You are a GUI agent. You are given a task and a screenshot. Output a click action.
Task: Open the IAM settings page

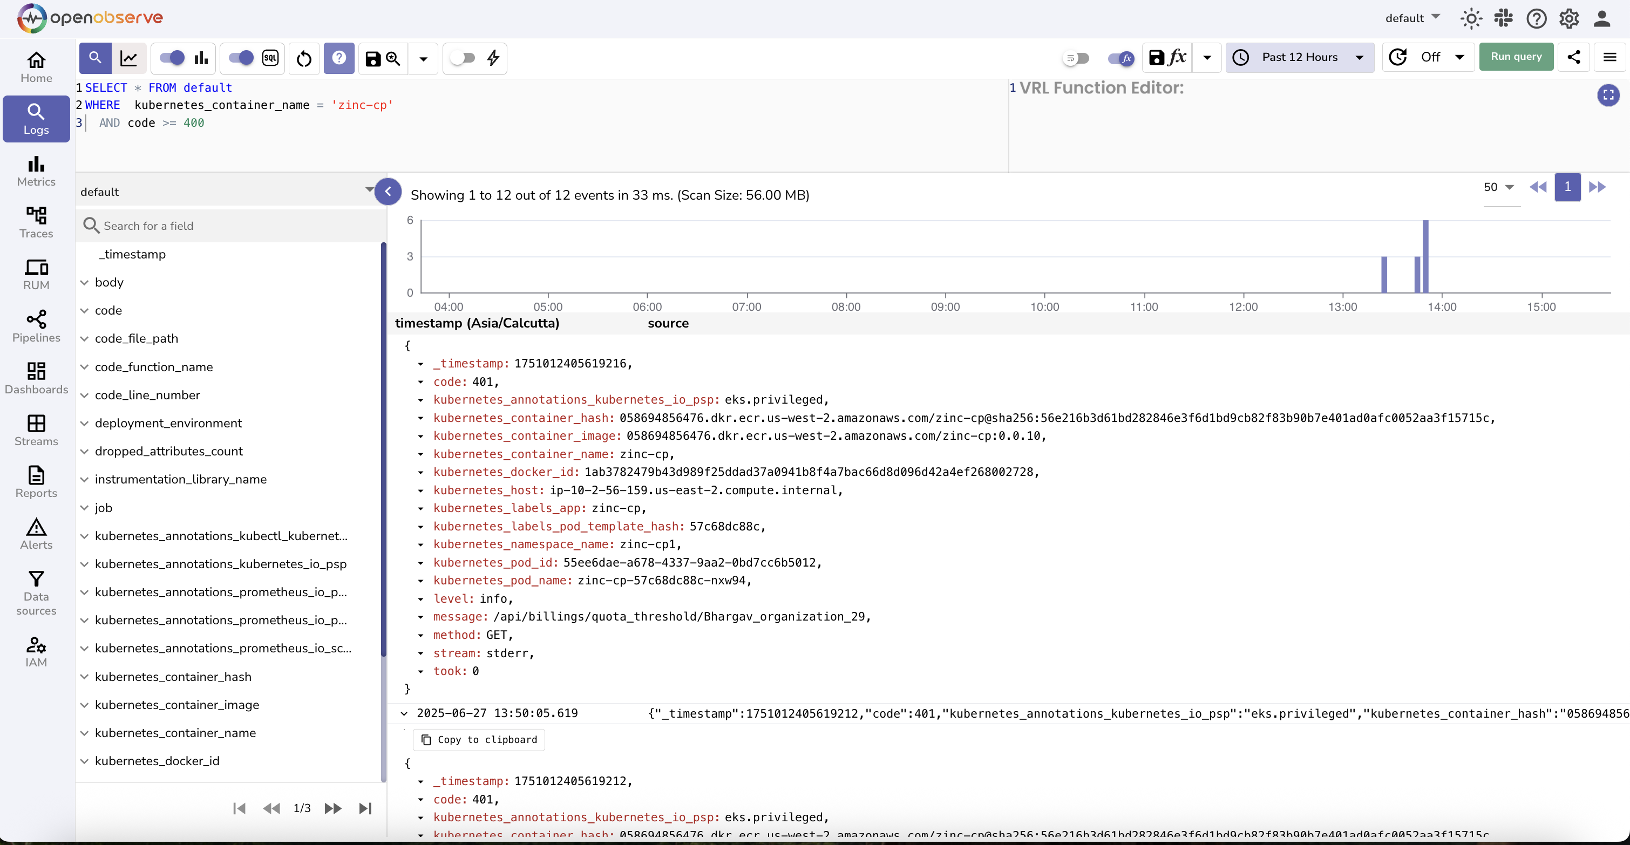click(x=36, y=651)
